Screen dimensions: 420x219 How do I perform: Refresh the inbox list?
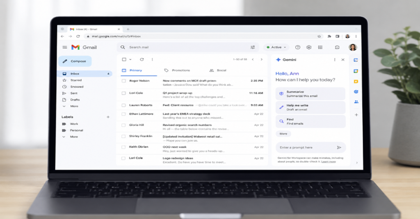(x=142, y=60)
